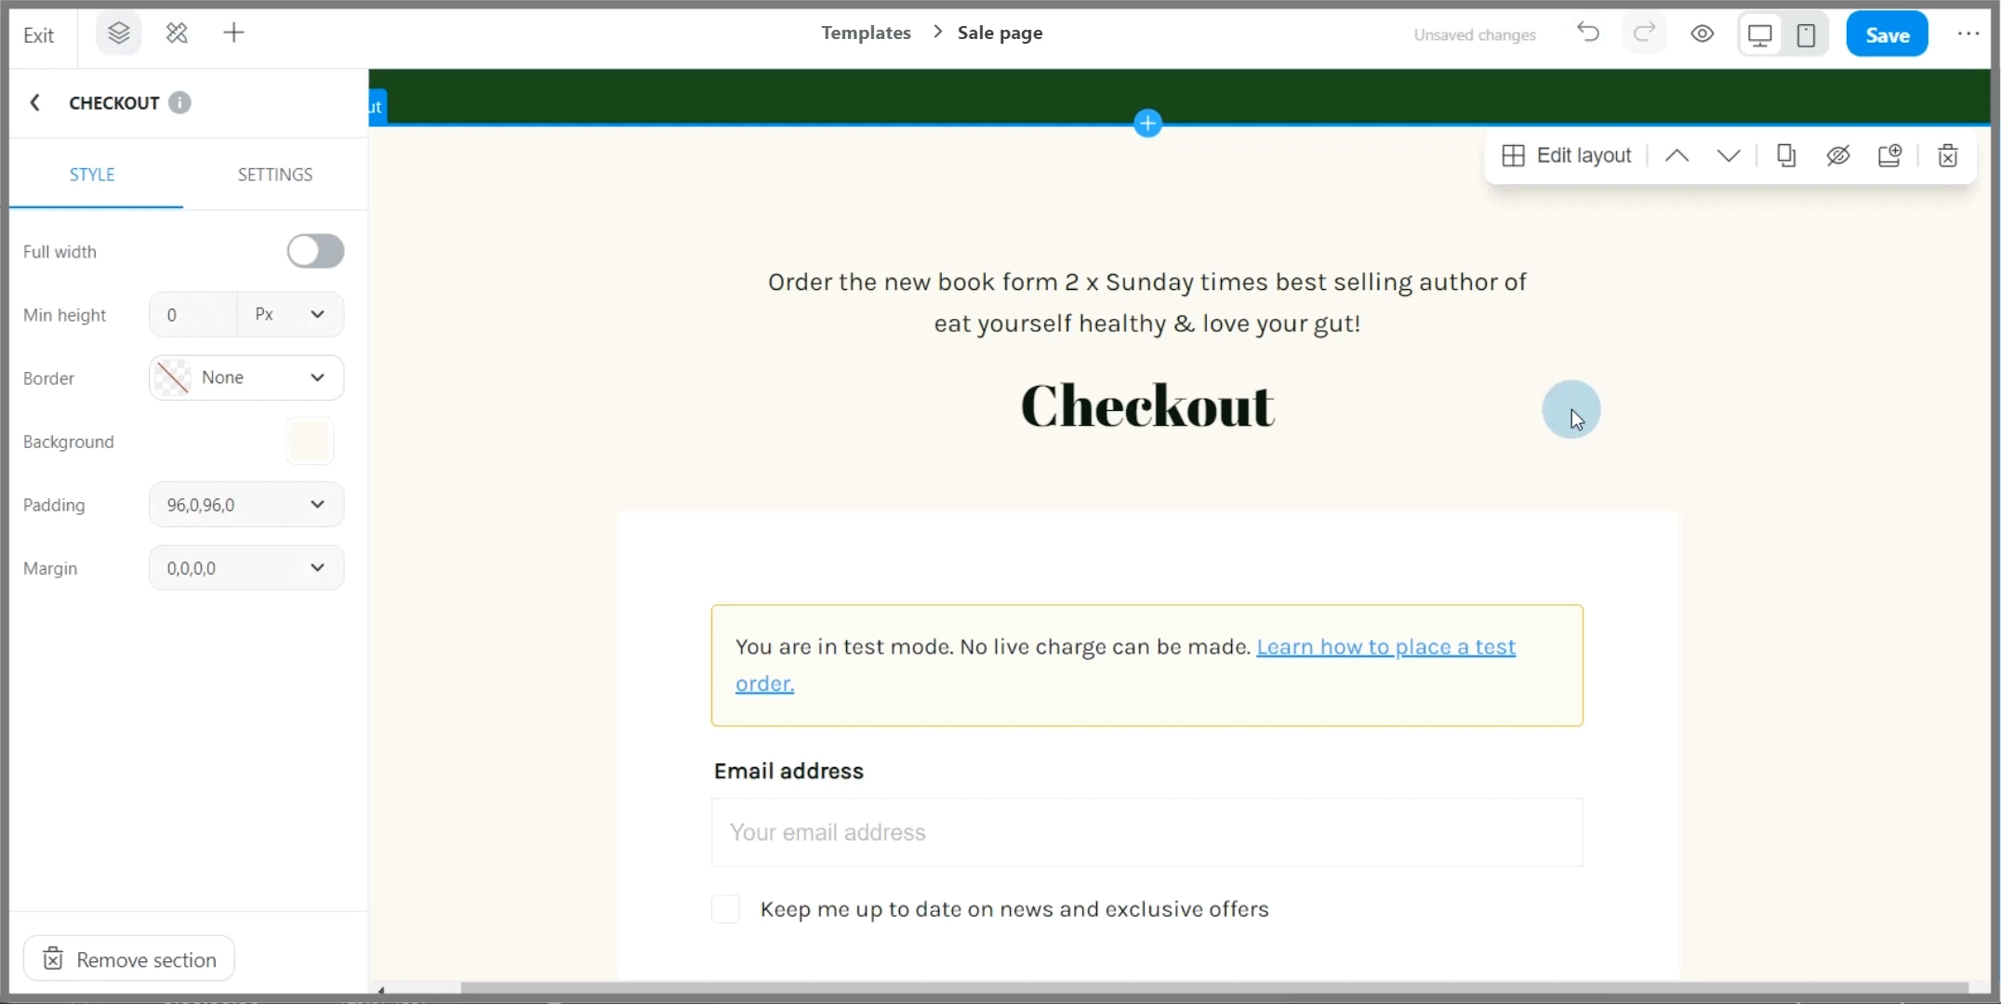The width and height of the screenshot is (2001, 1004).
Task: Undo the last change
Action: [1588, 33]
